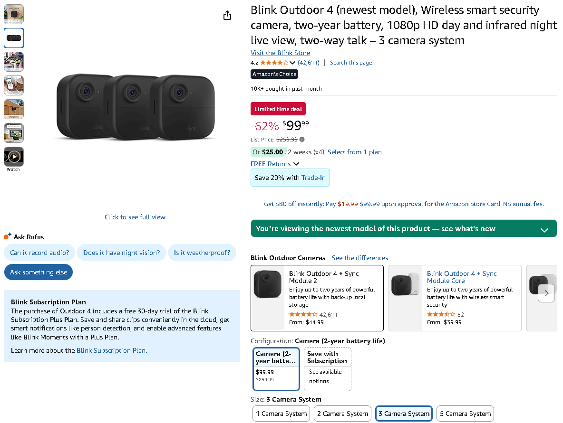Expand the newest model banner

point(544,229)
